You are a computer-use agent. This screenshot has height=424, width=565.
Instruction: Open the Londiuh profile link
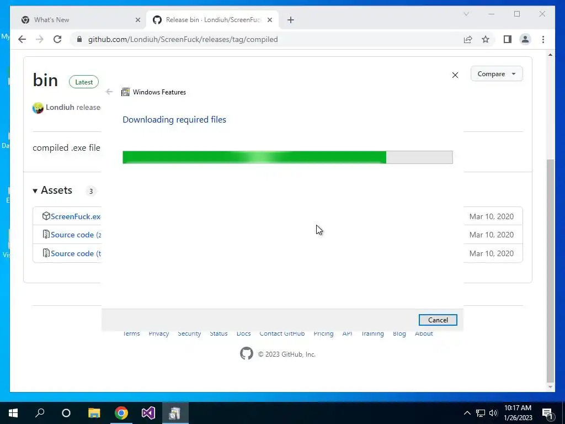[60, 108]
